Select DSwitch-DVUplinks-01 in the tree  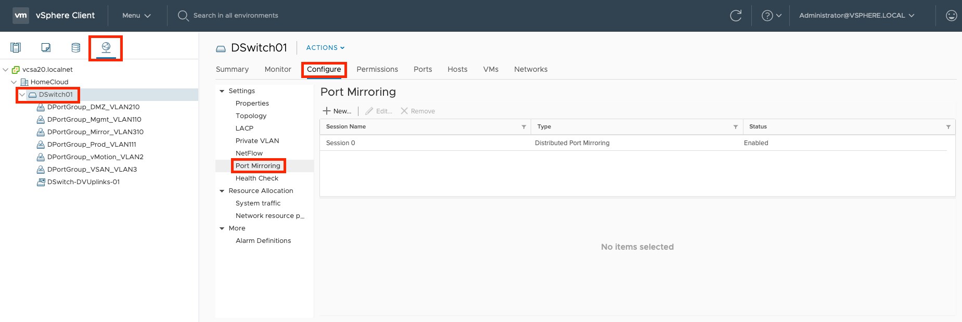click(83, 182)
